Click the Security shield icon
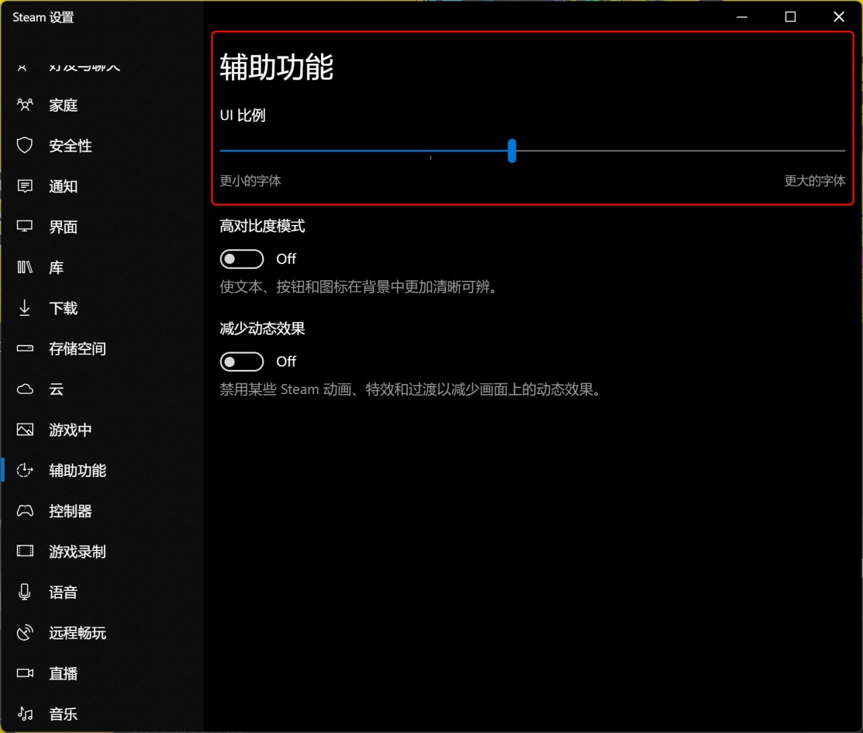Screen dimensions: 863x733 (x=25, y=146)
